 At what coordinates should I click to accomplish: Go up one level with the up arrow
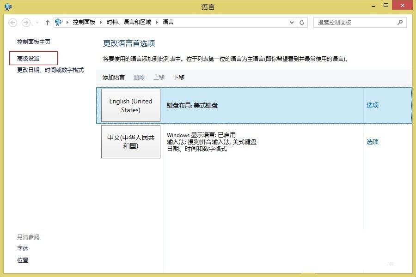(47, 22)
